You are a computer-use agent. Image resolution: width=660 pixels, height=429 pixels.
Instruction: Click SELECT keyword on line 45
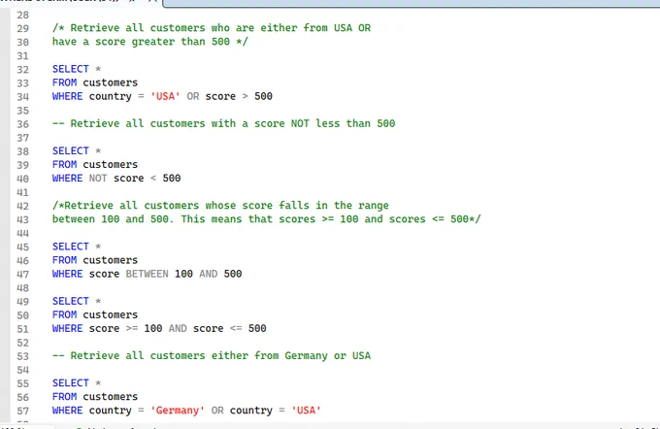tap(70, 247)
